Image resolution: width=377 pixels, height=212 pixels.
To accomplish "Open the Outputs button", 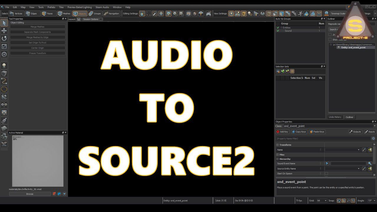I will click(355, 132).
